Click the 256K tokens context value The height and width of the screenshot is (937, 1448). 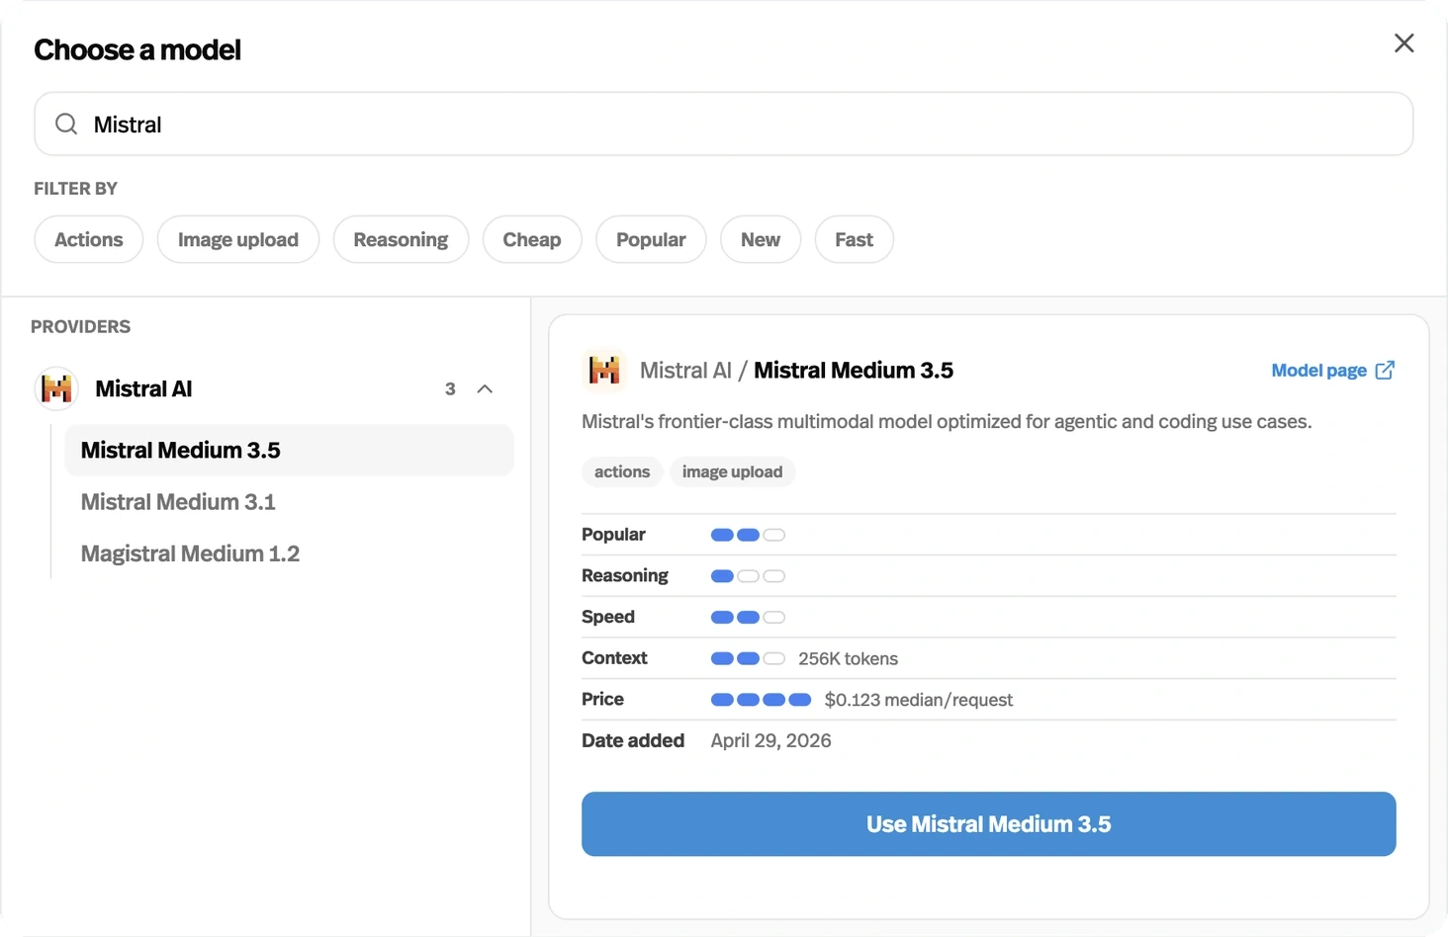coord(849,658)
